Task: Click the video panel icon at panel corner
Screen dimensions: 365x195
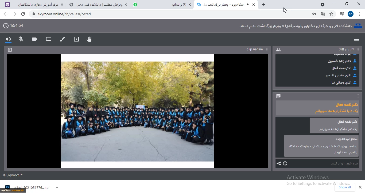Action: [10, 50]
